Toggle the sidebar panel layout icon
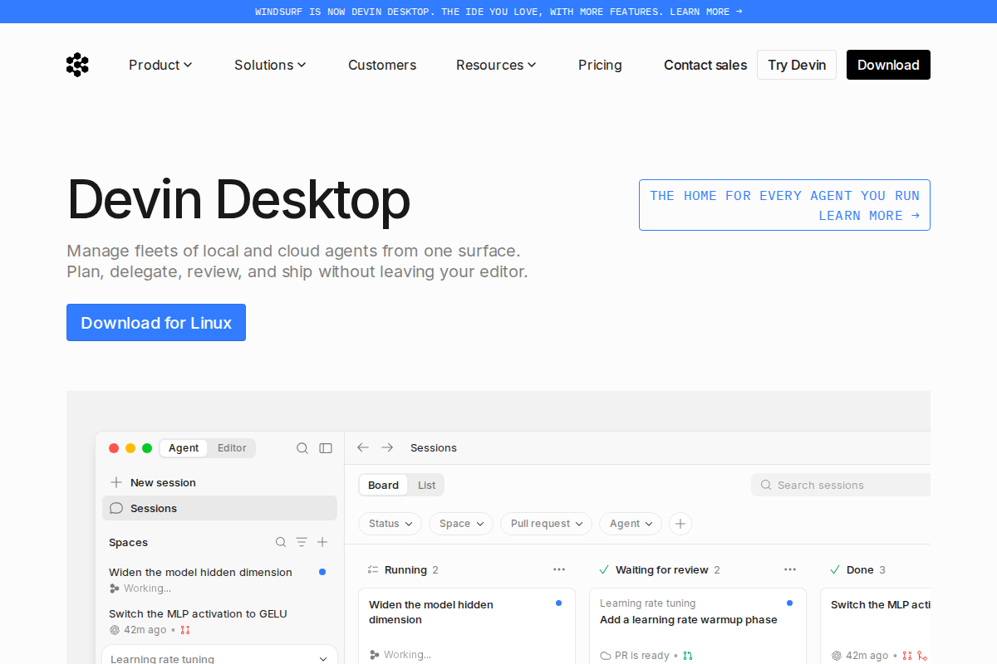 click(326, 448)
